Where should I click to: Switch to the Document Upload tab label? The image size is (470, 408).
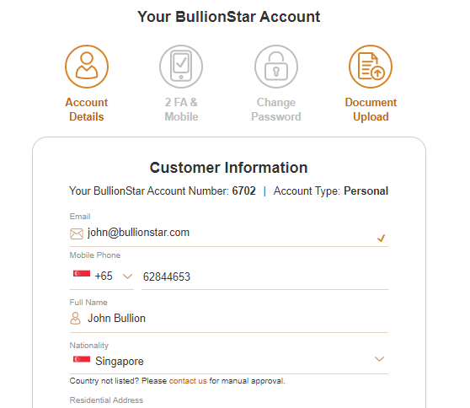pos(371,110)
